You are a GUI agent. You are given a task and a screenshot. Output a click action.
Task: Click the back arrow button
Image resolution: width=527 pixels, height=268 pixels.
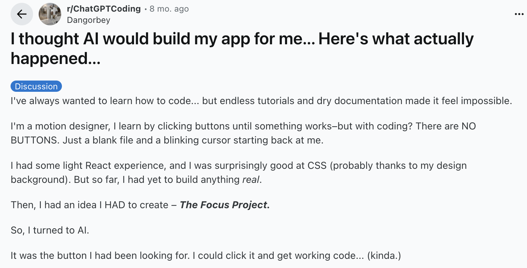pos(22,14)
